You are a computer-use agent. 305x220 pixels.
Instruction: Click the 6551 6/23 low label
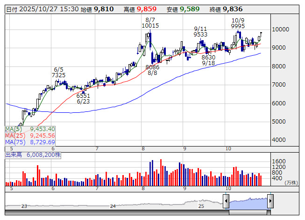click(83, 99)
